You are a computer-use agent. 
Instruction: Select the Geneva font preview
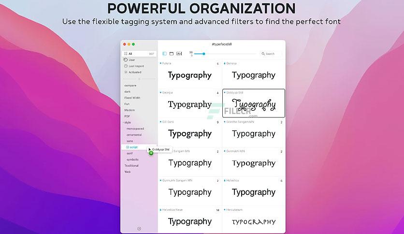tap(254, 75)
